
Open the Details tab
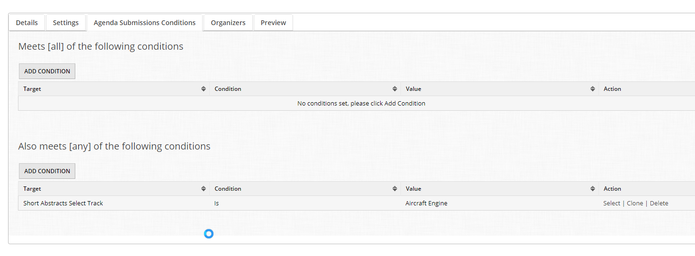coord(27,23)
